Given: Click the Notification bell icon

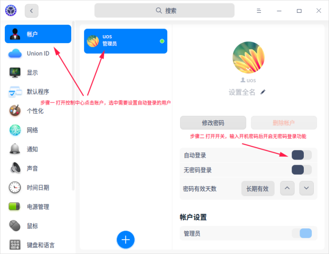Looking at the screenshot, I should click(15, 149).
